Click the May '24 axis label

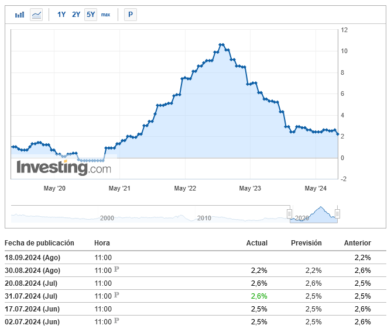tap(315, 188)
